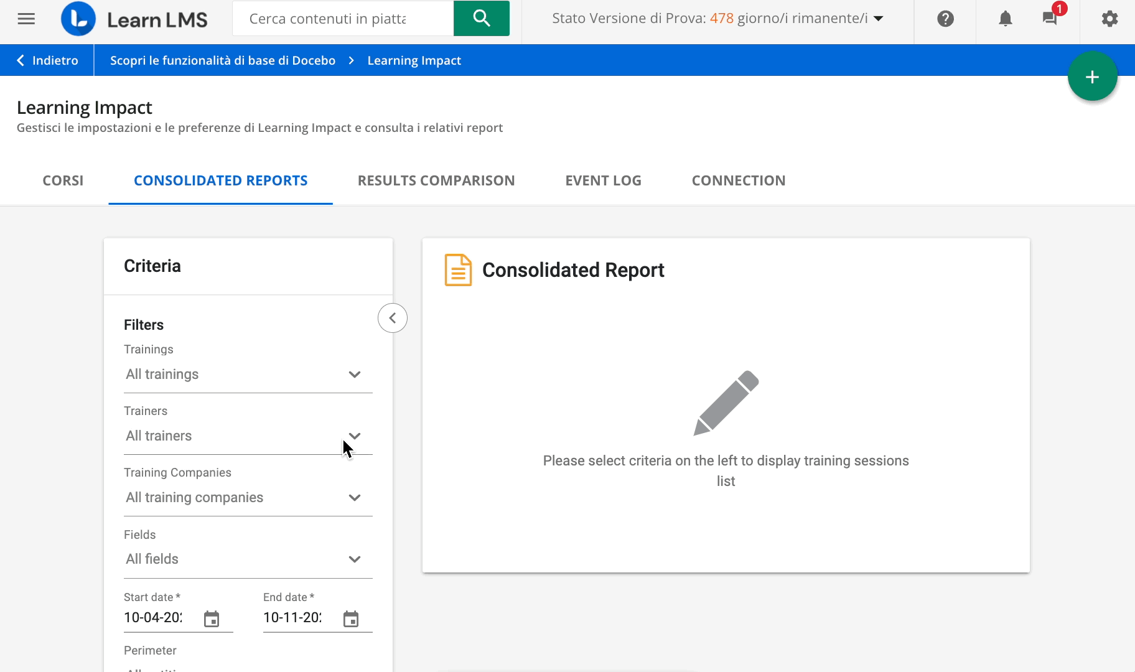Click the green plus floating button
The height and width of the screenshot is (672, 1135).
(x=1092, y=77)
